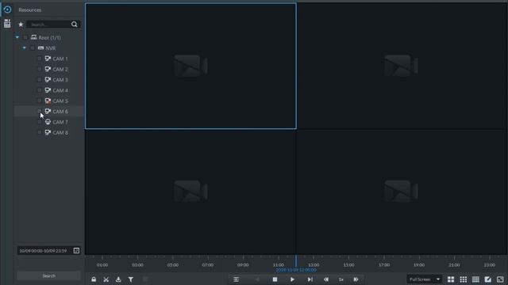
Task: Select CAM 4 label in tree
Action: 60,90
